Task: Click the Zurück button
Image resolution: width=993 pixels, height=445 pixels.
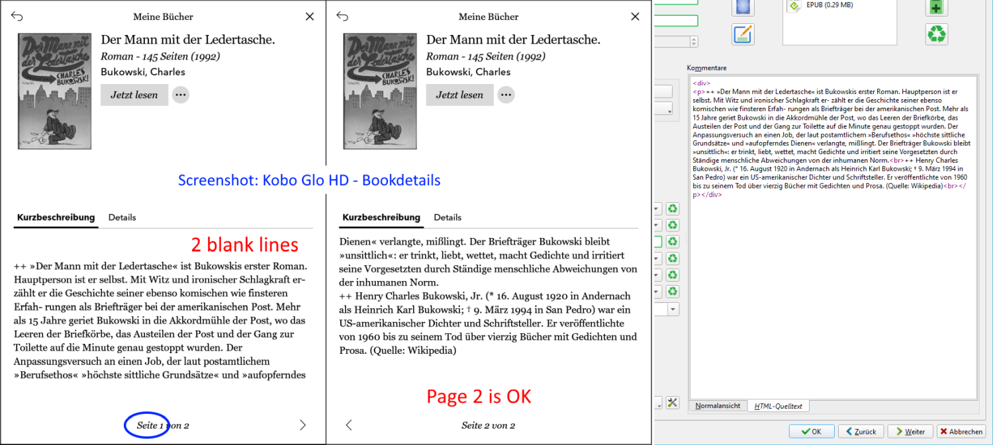Action: pos(861,431)
